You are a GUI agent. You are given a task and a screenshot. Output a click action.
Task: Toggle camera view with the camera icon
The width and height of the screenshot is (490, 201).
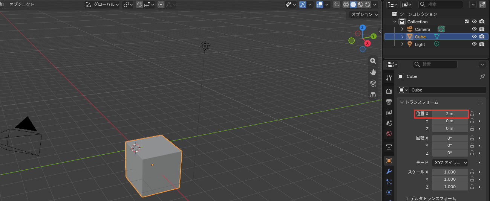coord(373,84)
